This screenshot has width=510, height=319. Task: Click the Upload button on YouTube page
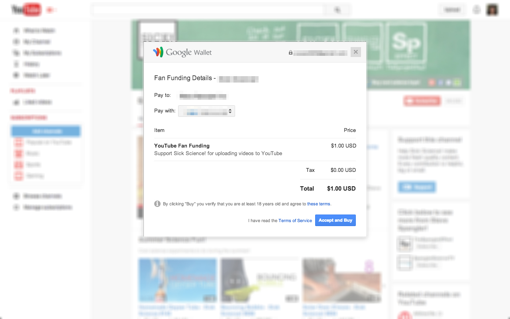(x=452, y=10)
